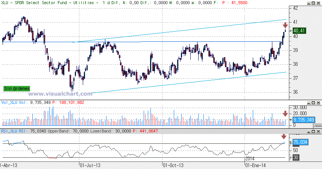This screenshot has height=169, width=322.
Task: Select the RSI value tag 75,034
Action: [300, 142]
